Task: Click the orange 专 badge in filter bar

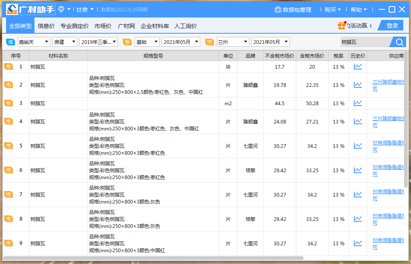Action: click(127, 42)
